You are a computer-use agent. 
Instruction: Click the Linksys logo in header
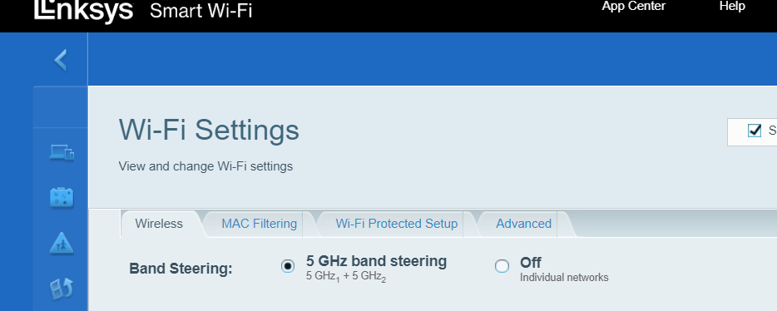point(84,11)
